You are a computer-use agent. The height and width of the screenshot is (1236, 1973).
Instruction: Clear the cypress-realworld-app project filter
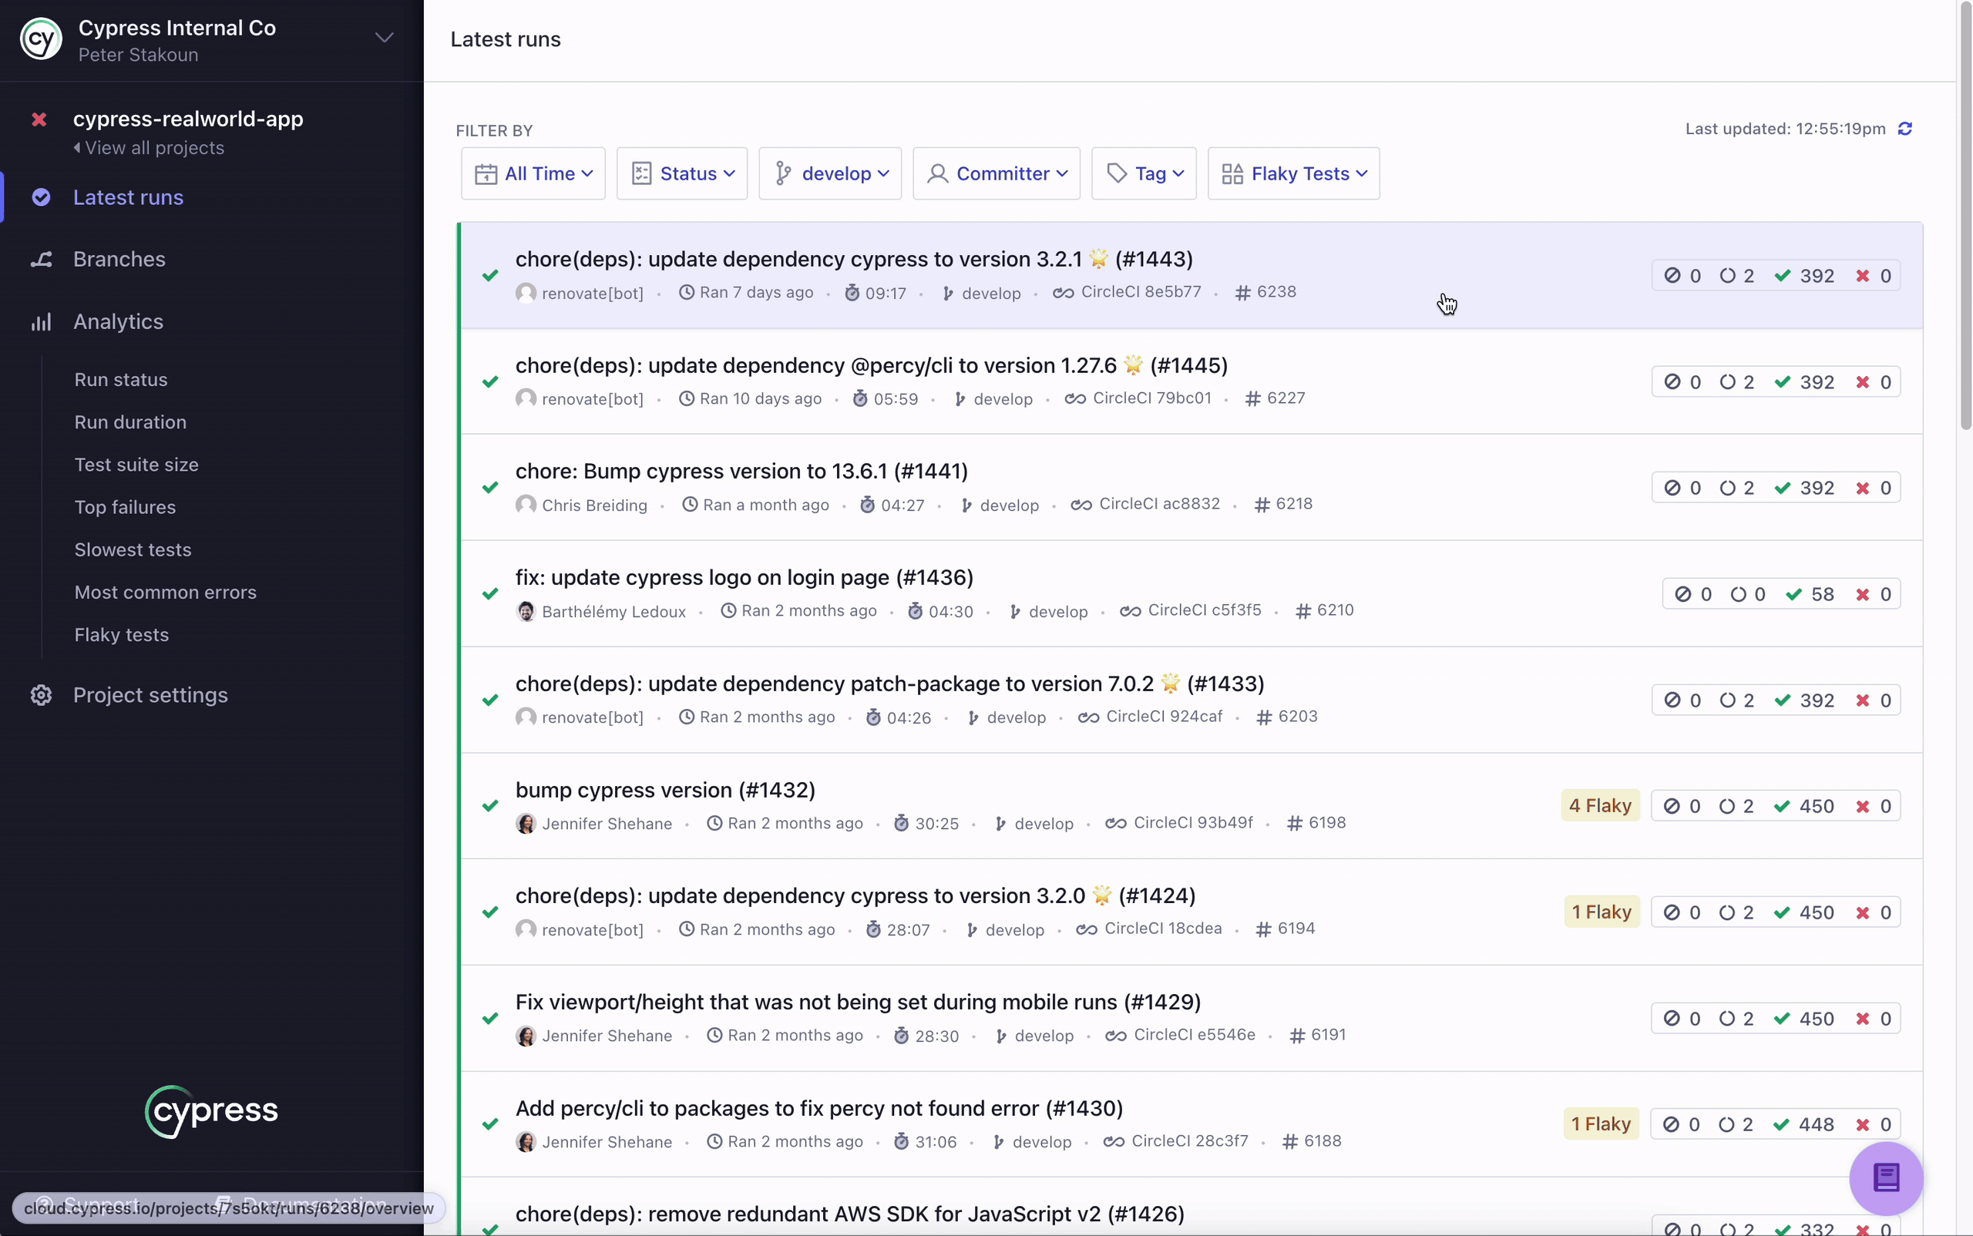tap(40, 119)
